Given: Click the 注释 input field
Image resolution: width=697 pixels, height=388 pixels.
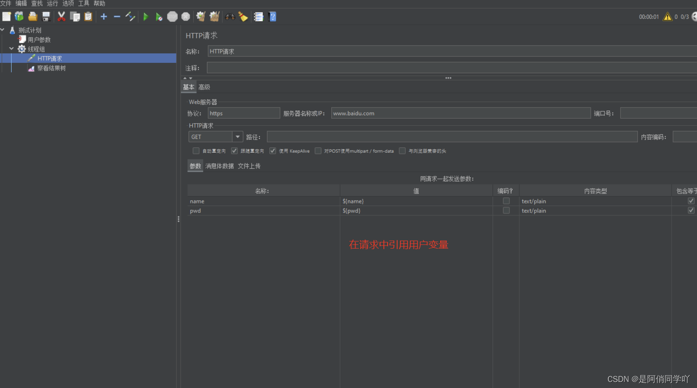Looking at the screenshot, I should (452, 68).
